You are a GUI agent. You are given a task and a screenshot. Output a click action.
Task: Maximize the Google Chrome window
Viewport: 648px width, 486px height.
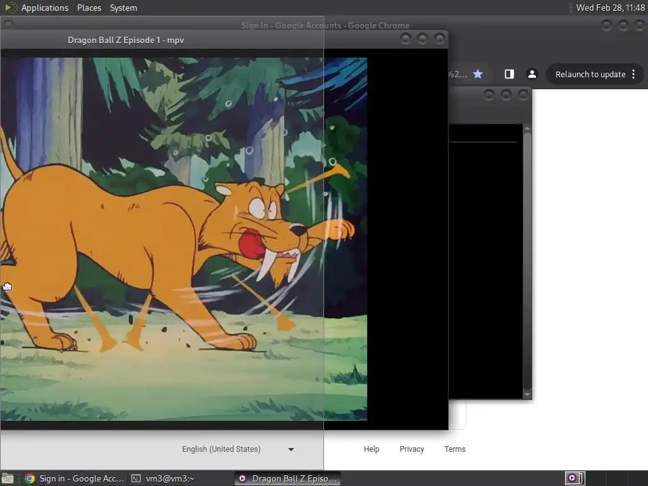[x=623, y=25]
